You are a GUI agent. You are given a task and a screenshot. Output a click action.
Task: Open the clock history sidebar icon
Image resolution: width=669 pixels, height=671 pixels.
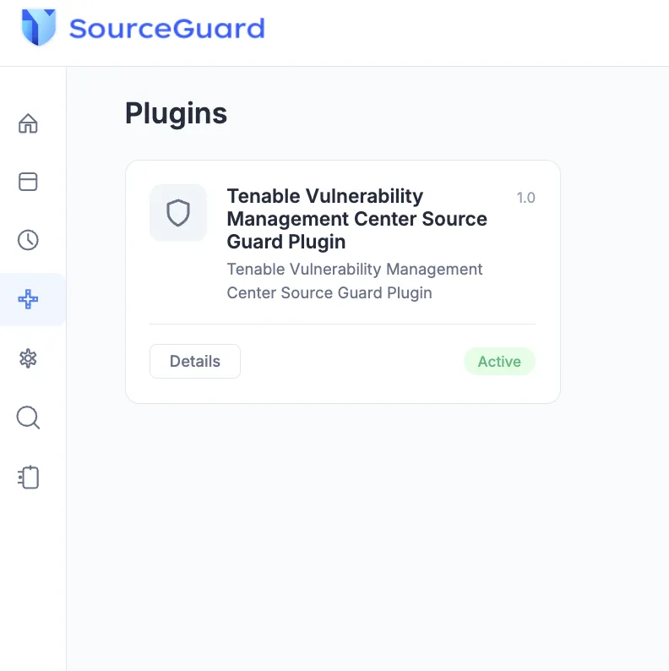tap(28, 240)
